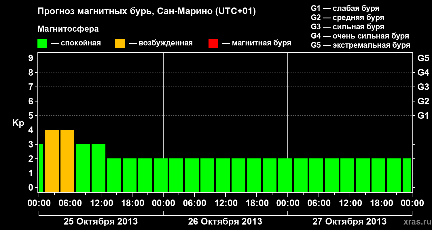Click the right-axis 'G3' label
Screen dimensions: 432x230
click(x=423, y=87)
